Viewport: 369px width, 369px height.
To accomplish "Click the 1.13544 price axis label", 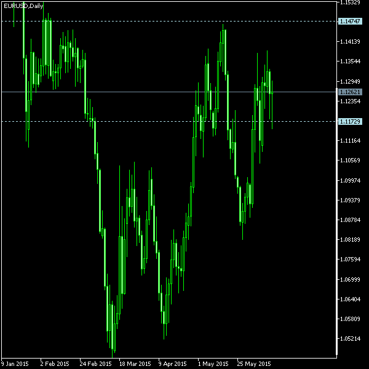I will [350, 61].
